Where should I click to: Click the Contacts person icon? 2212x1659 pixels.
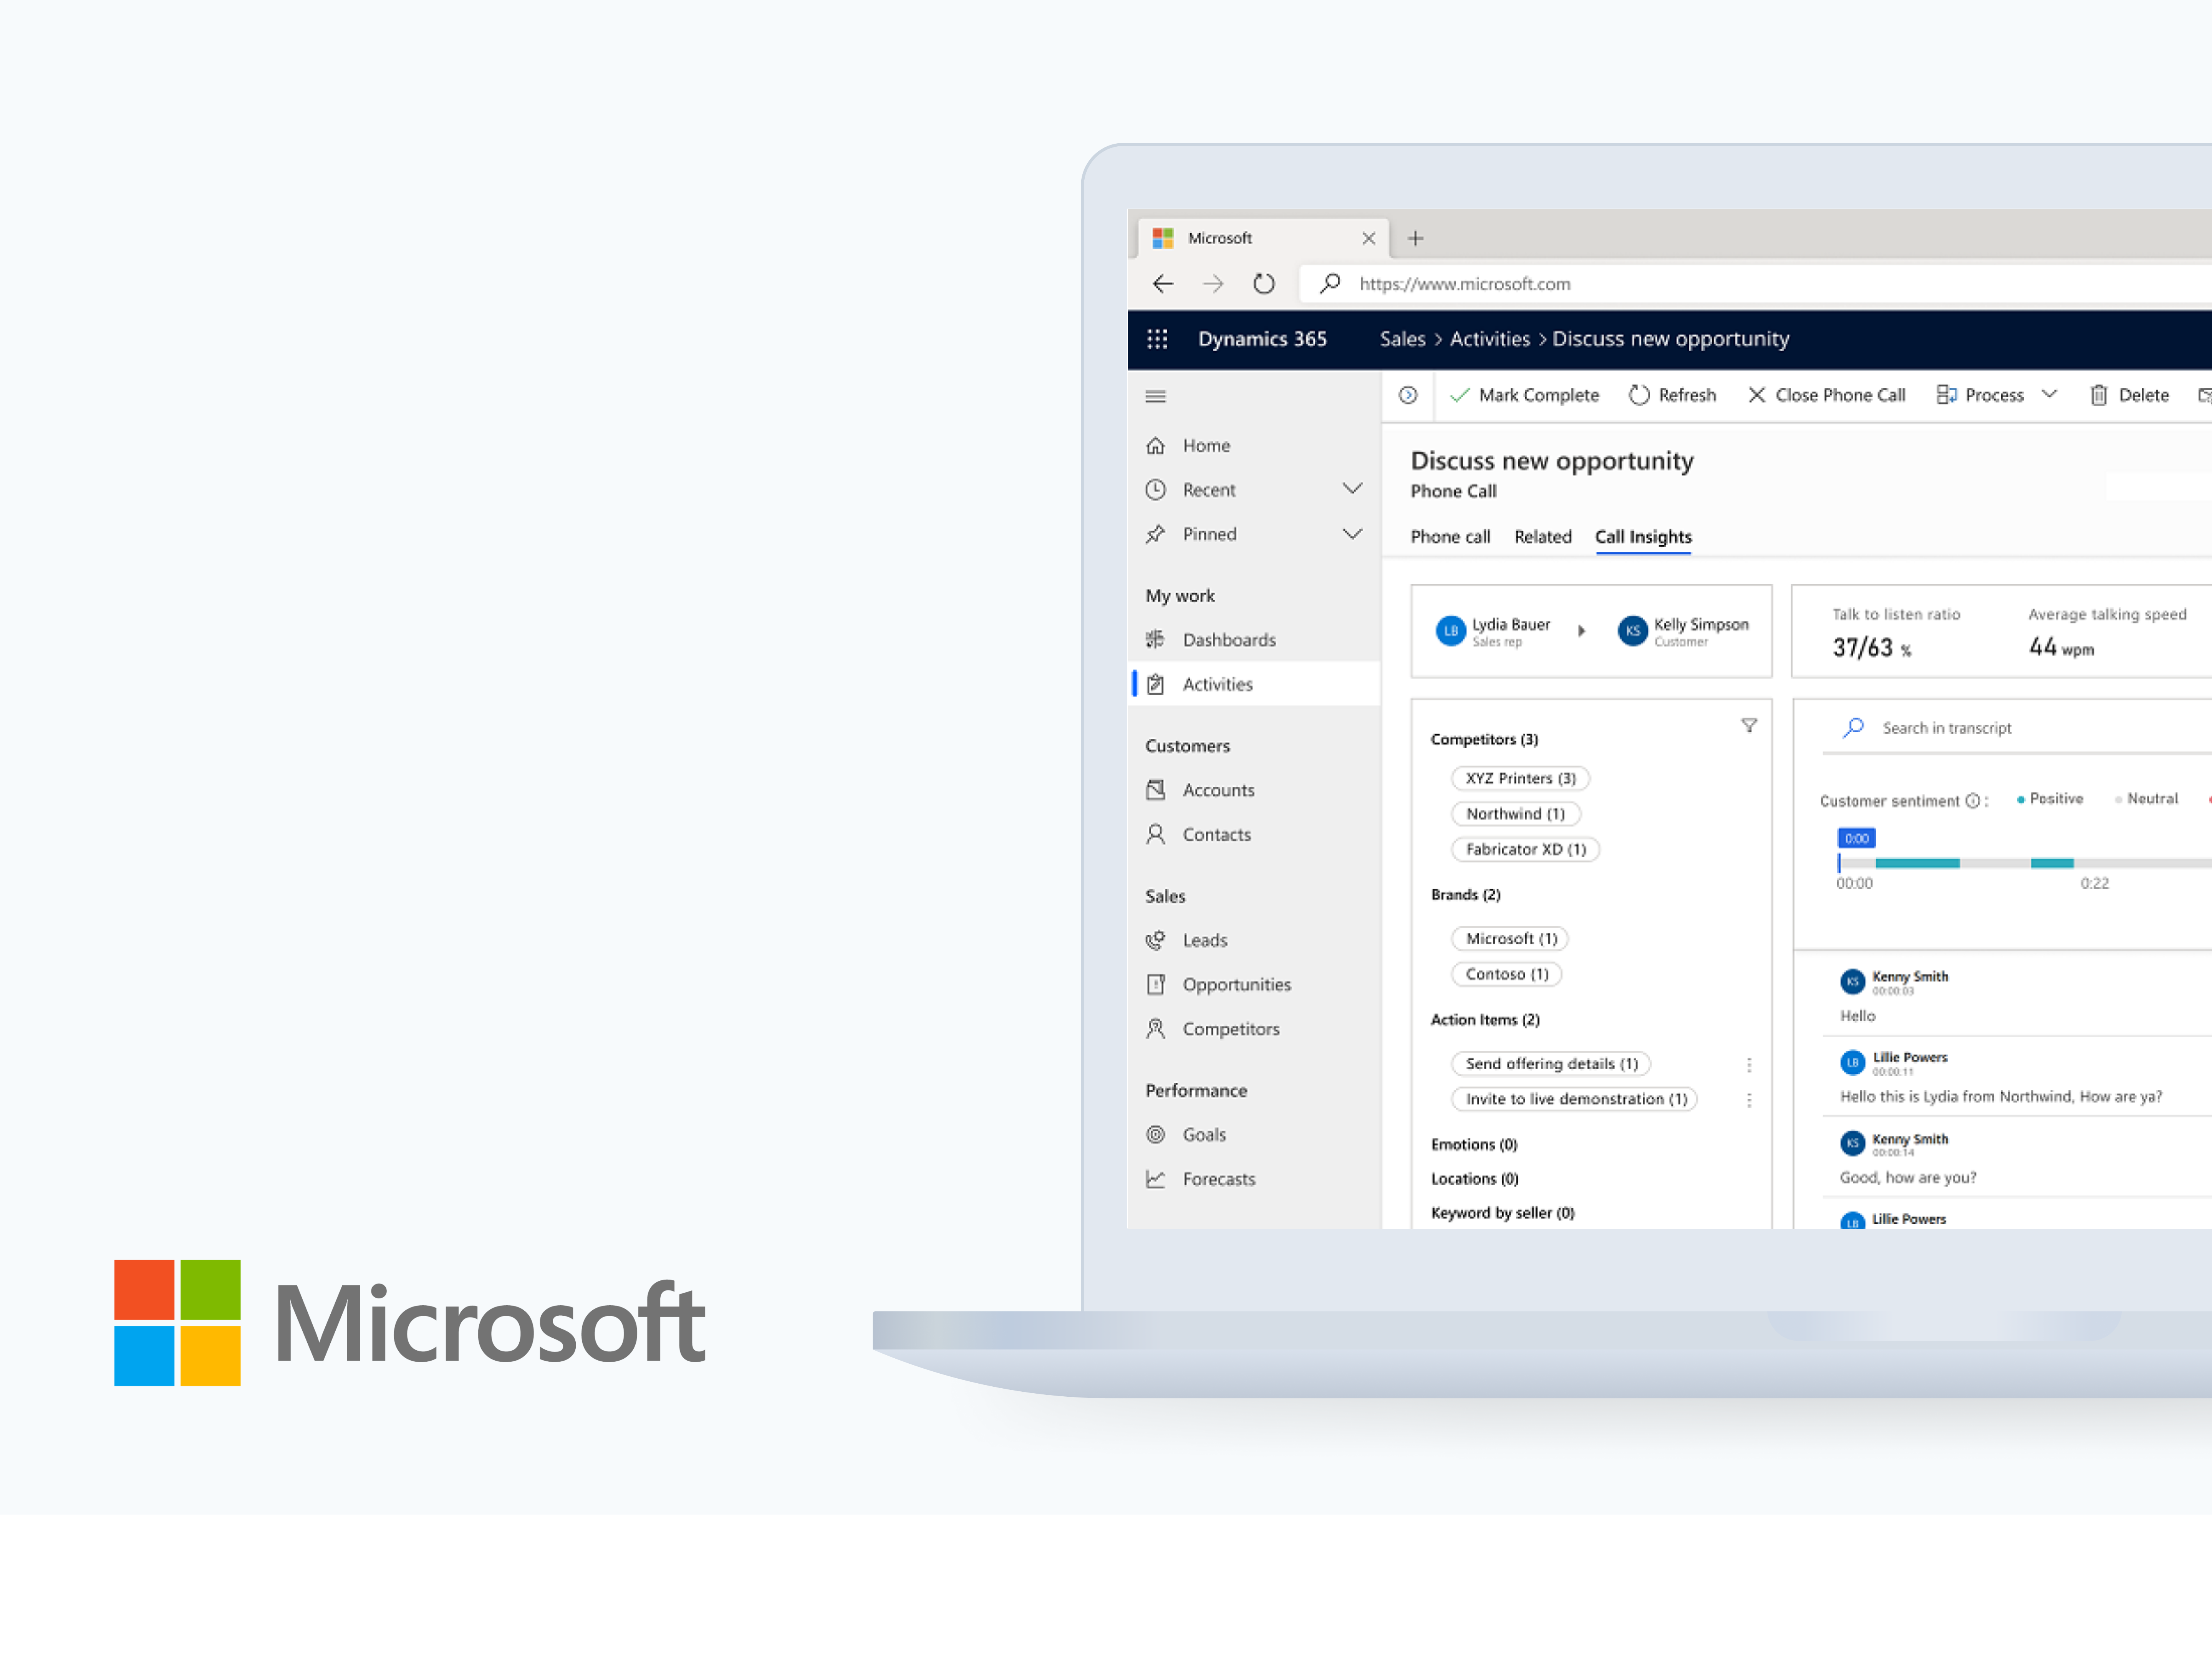(x=1155, y=834)
